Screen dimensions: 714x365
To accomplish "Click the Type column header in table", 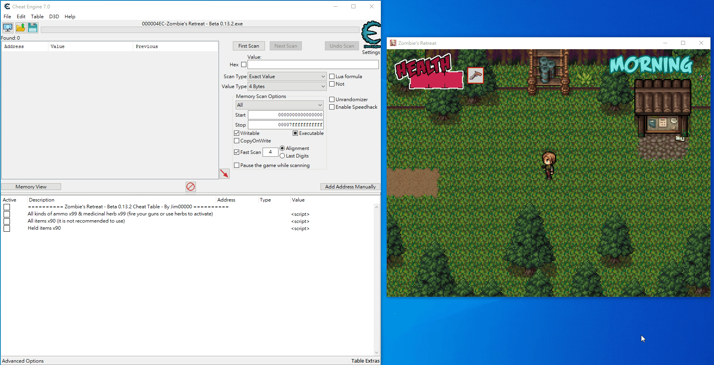I will pos(274,200).
